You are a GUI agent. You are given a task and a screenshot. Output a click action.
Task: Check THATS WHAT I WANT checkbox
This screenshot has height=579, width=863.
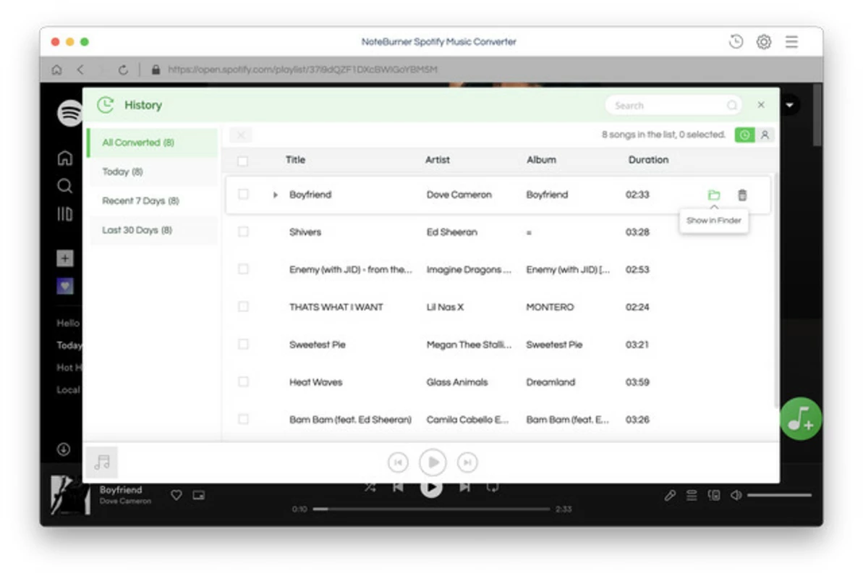point(243,306)
